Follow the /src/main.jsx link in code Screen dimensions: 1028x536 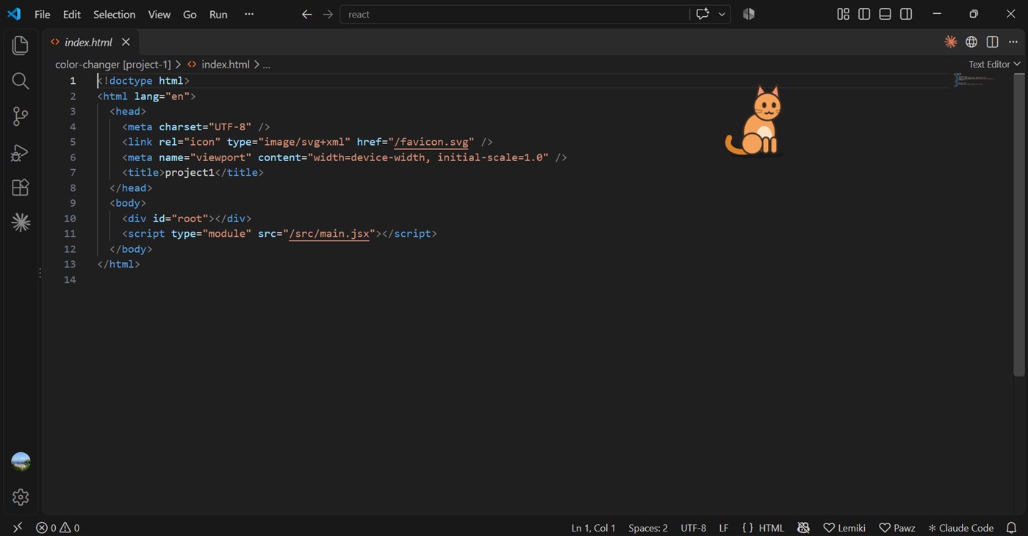pyautogui.click(x=329, y=233)
